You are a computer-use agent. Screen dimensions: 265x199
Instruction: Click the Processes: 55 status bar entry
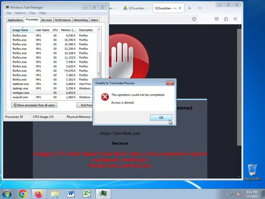[x=14, y=117]
